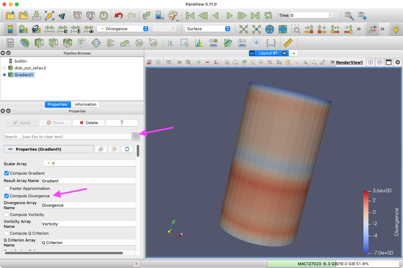403x268 pixels.
Task: Click the Histogram filter icon
Action: click(x=199, y=43)
